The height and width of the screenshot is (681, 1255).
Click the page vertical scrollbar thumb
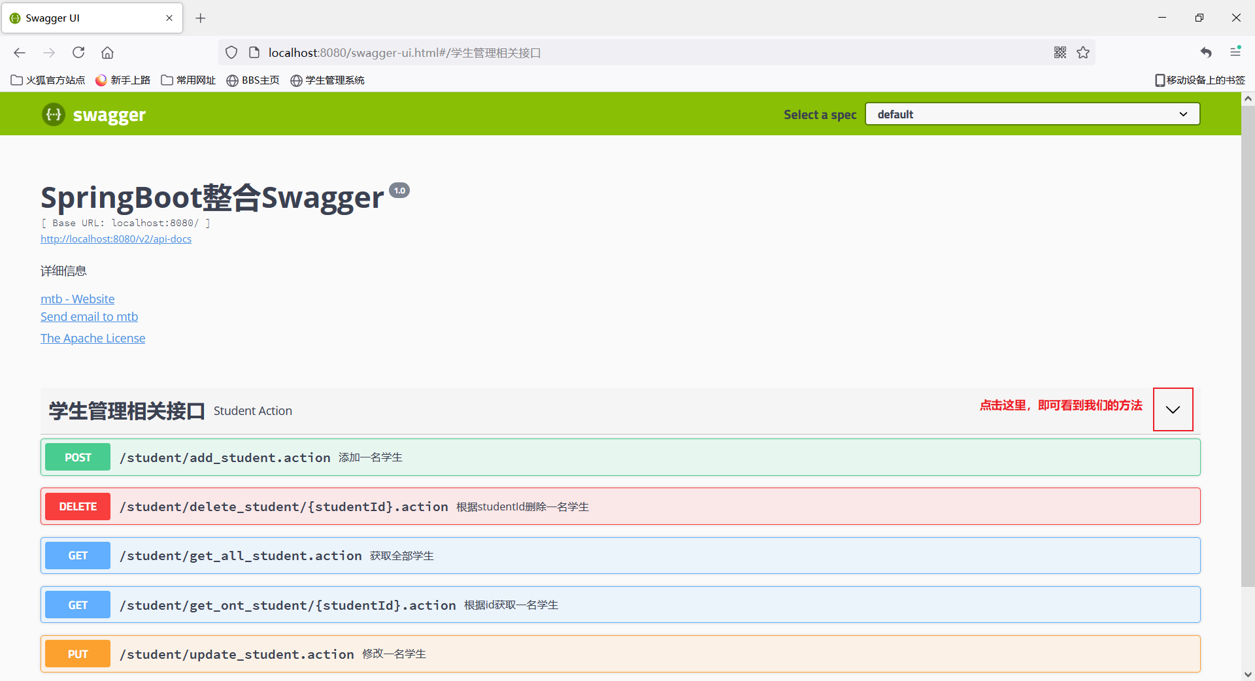click(1248, 346)
